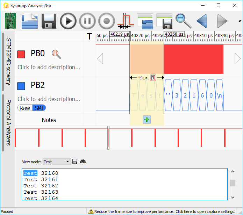Click the 40219 µs cursor label

[119, 34]
